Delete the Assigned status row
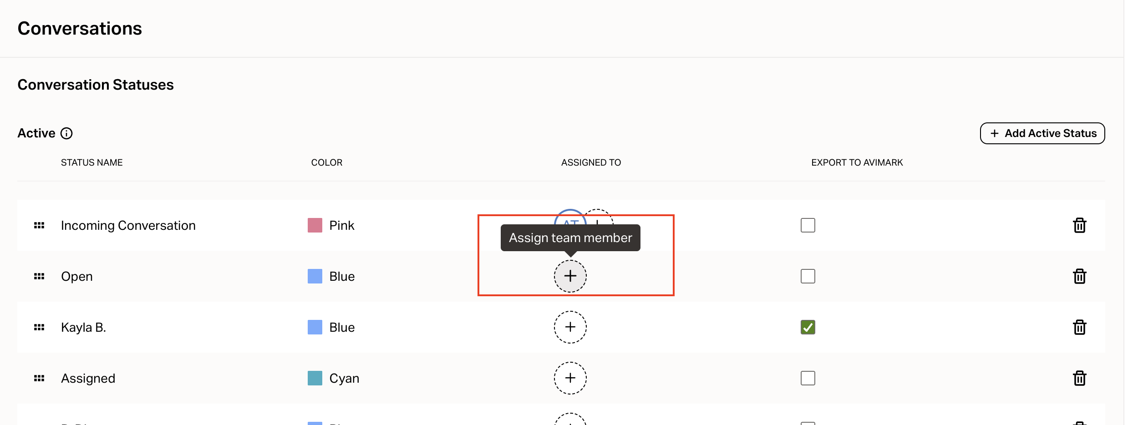This screenshot has width=1128, height=425. [x=1079, y=378]
